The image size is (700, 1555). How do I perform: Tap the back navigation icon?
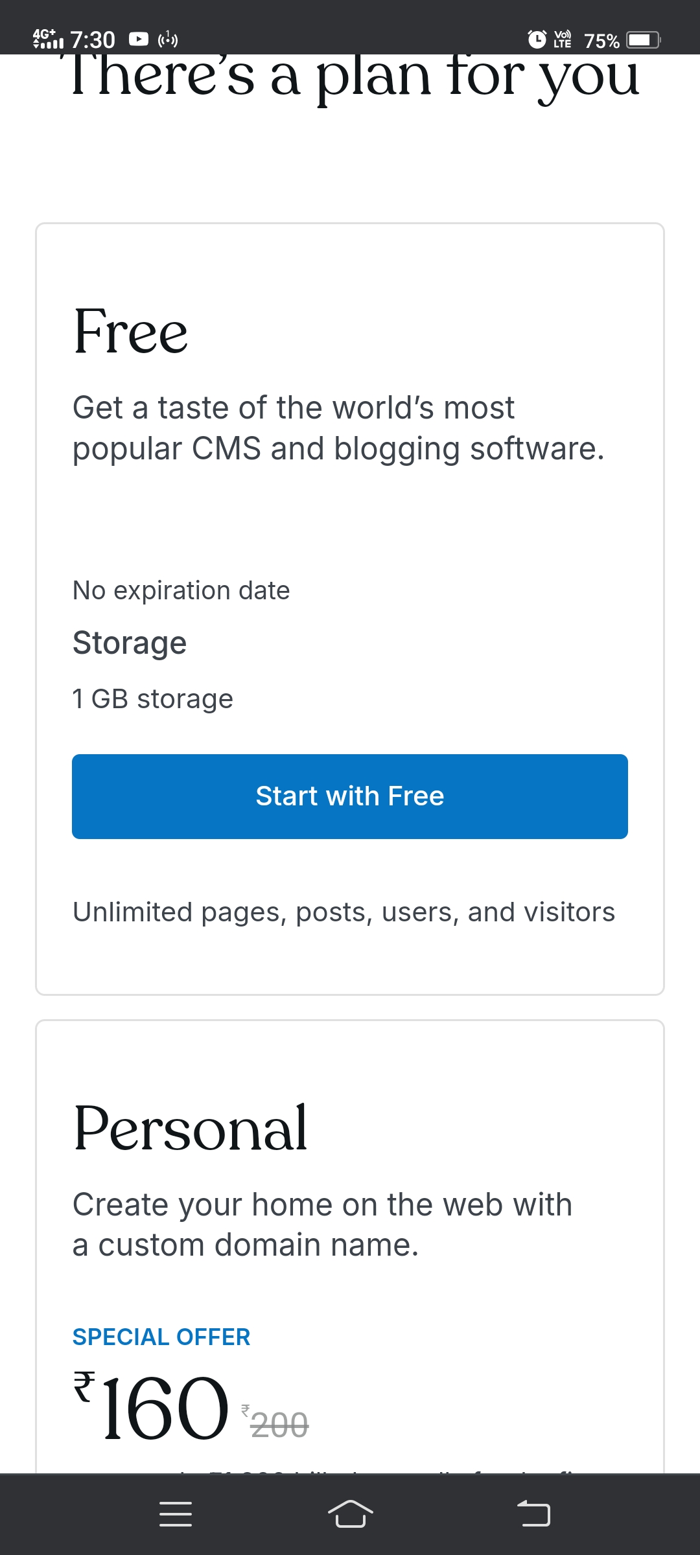(533, 1514)
